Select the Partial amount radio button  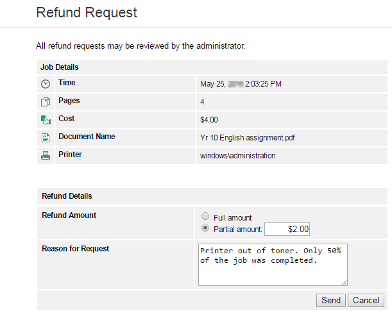point(205,228)
